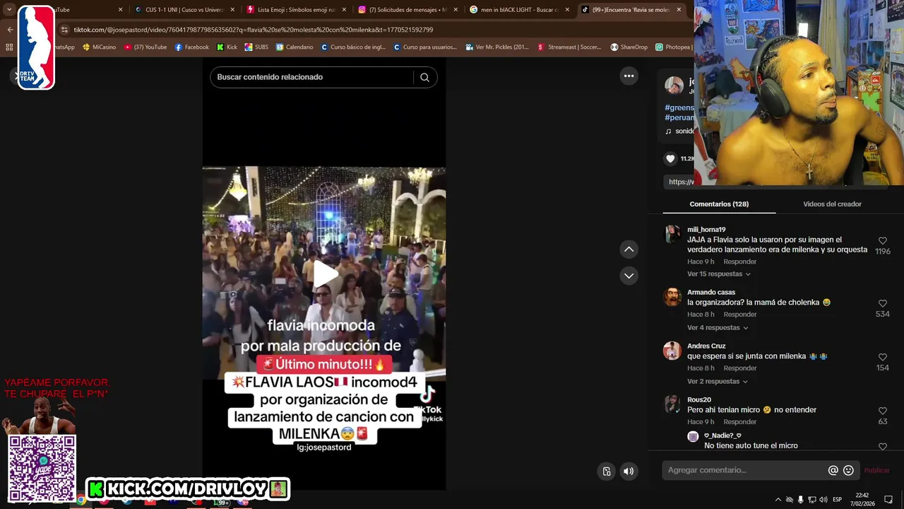Close the 'CUS 1-1 UNI' tab

click(x=232, y=10)
